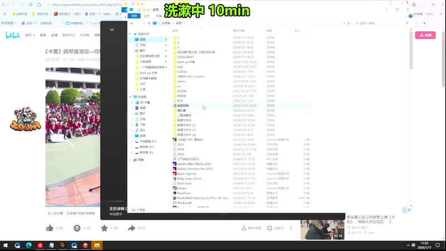Open File Explorer icon on taskbar
The image size is (446, 251).
(x=96, y=245)
